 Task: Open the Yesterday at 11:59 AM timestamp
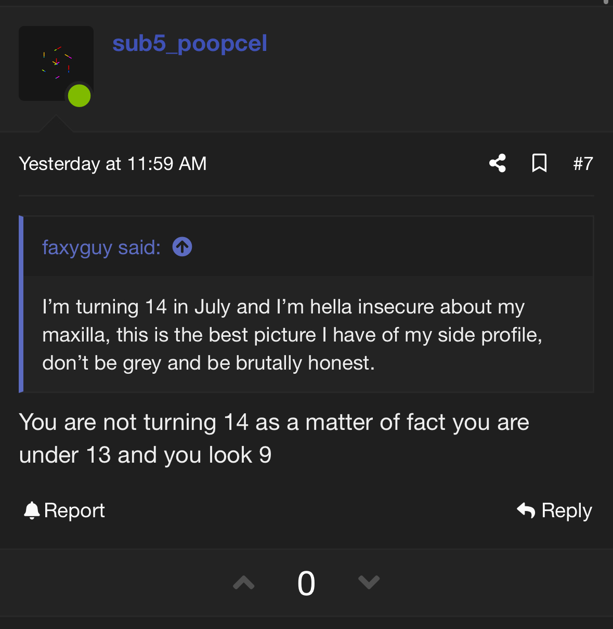pos(113,164)
